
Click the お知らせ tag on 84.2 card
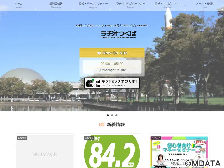tap(89, 138)
